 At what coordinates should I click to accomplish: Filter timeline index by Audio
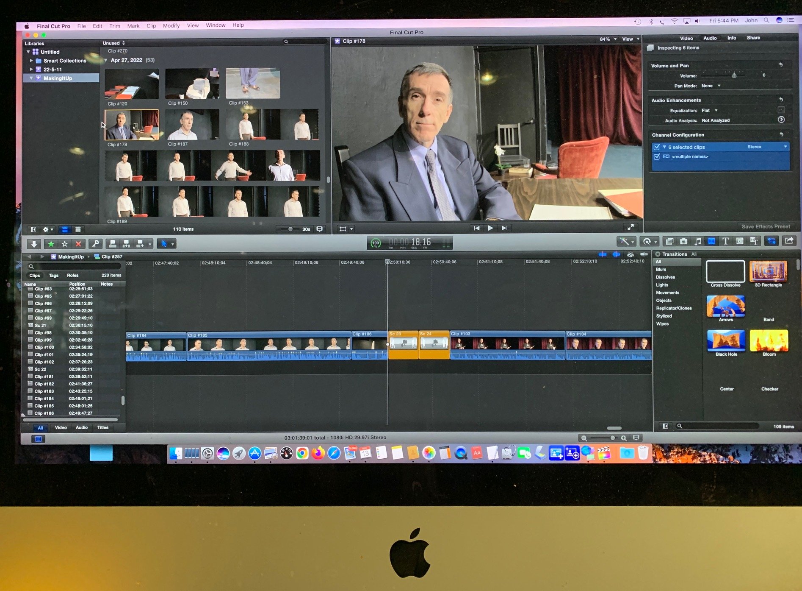pos(82,427)
